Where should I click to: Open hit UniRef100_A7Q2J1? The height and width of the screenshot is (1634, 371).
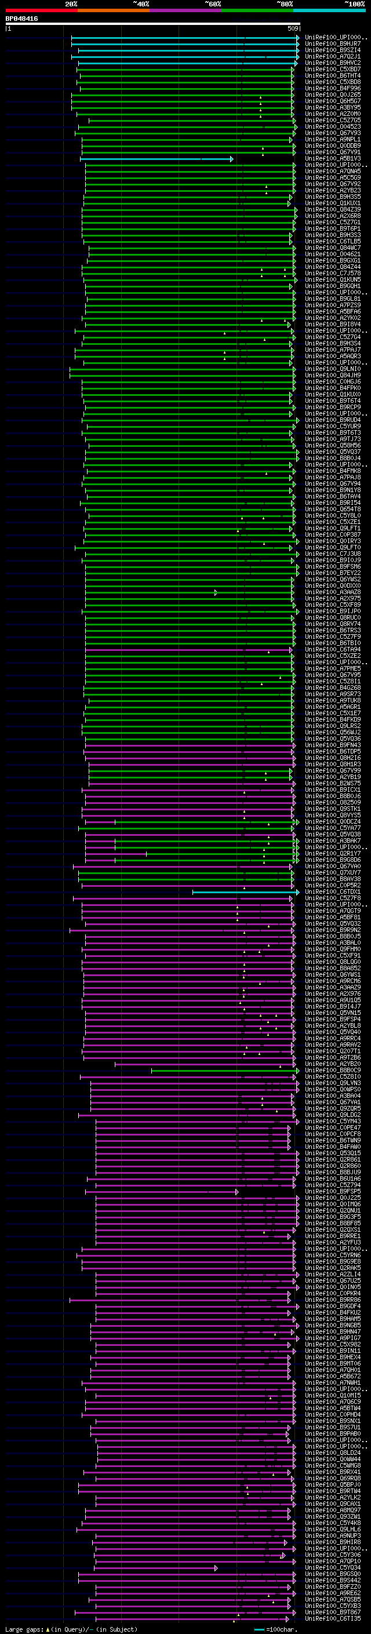pos(333,56)
